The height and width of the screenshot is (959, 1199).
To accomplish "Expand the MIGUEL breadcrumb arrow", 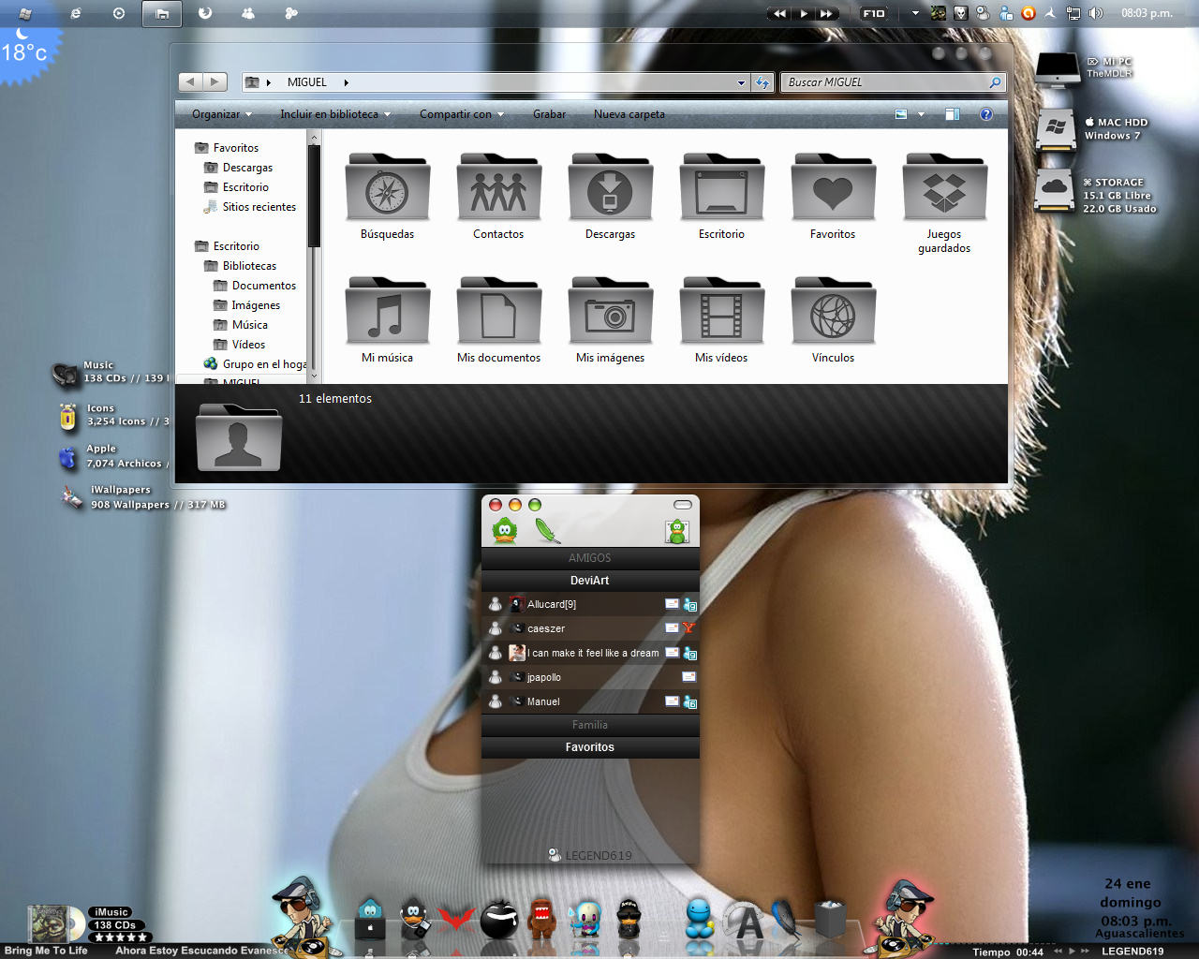I will (346, 82).
